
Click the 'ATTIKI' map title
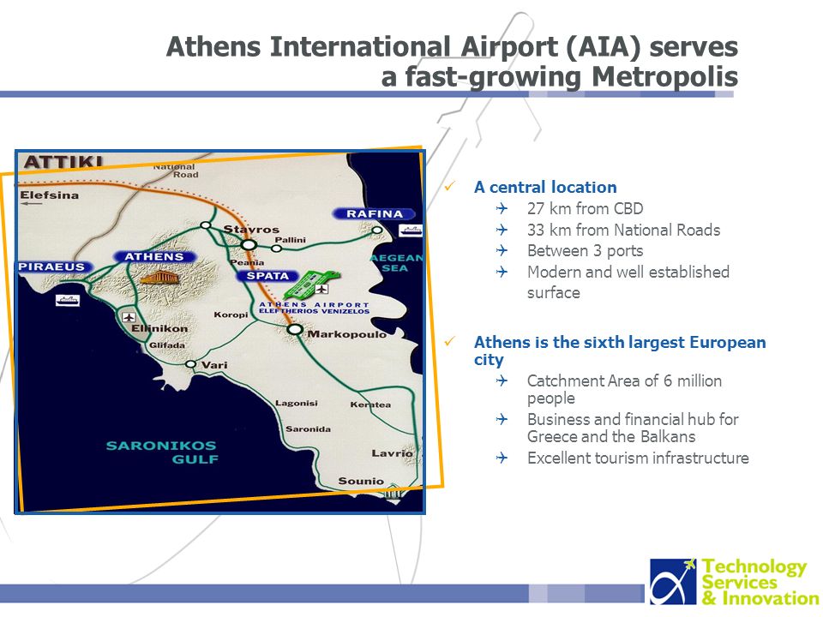pos(63,162)
